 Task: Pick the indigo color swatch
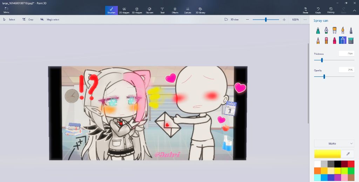click(331, 178)
